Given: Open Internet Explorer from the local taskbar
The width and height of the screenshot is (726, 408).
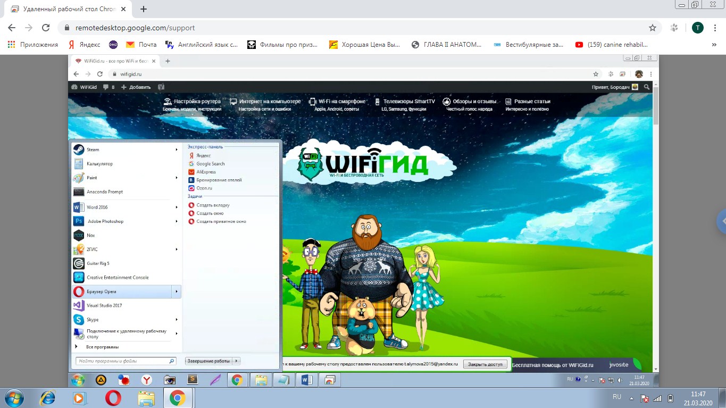Looking at the screenshot, I should click(48, 398).
